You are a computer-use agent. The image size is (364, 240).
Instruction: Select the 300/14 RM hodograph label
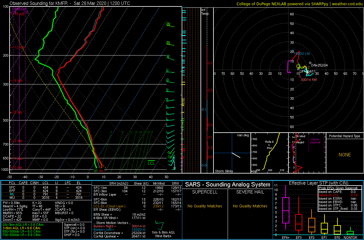coord(309,80)
